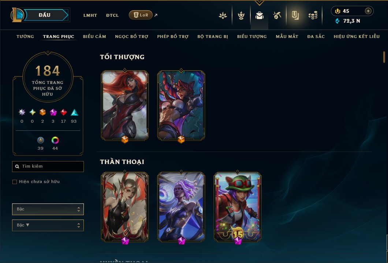This screenshot has height=263, width=388.
Task: Click the 'Tìm kiếm' search field
Action: point(48,167)
